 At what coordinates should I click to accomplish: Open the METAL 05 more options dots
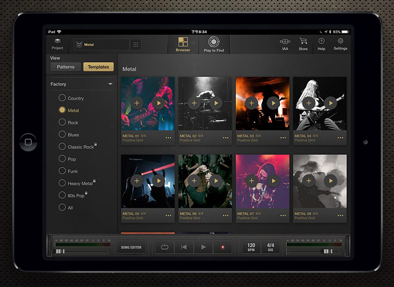click(168, 215)
